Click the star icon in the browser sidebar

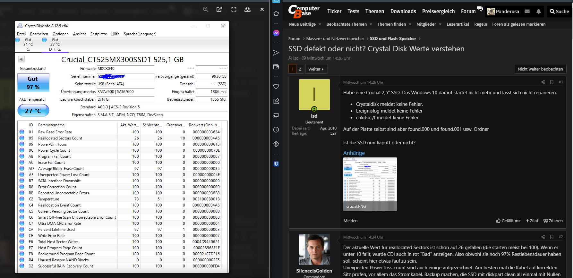tap(276, 13)
